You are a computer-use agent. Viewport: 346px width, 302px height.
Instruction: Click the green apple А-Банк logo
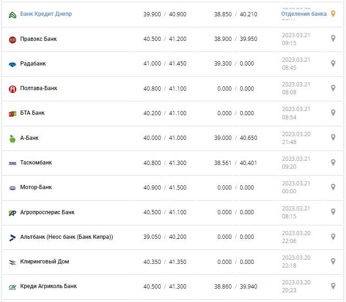coord(13,138)
